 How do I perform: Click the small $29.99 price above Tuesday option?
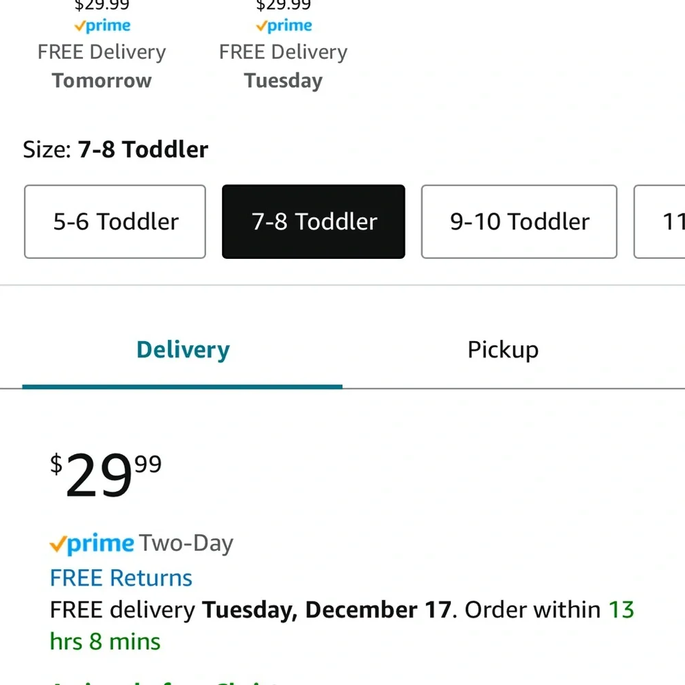pyautogui.click(x=284, y=5)
